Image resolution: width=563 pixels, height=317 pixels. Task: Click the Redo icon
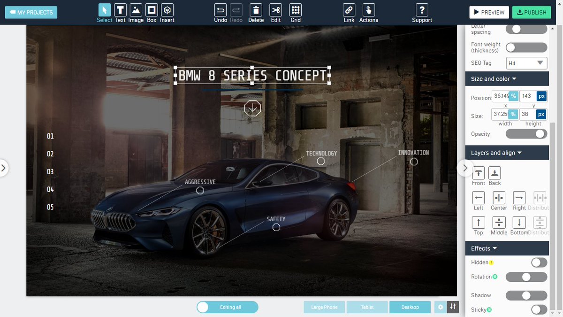(x=236, y=10)
